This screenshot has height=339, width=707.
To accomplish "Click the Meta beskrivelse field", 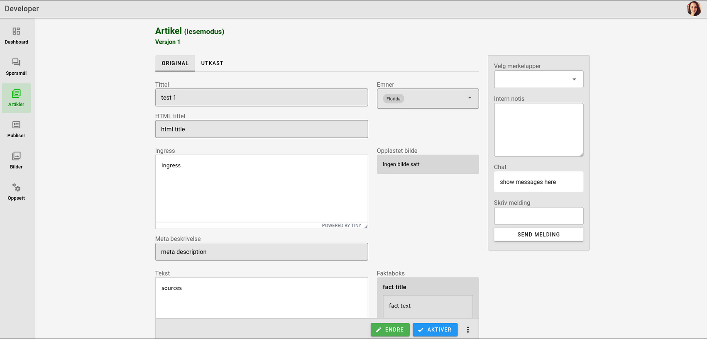I will coord(261,252).
